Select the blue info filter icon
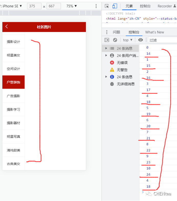Image resolution: width=177 pixels, height=201 pixels. 112,77
